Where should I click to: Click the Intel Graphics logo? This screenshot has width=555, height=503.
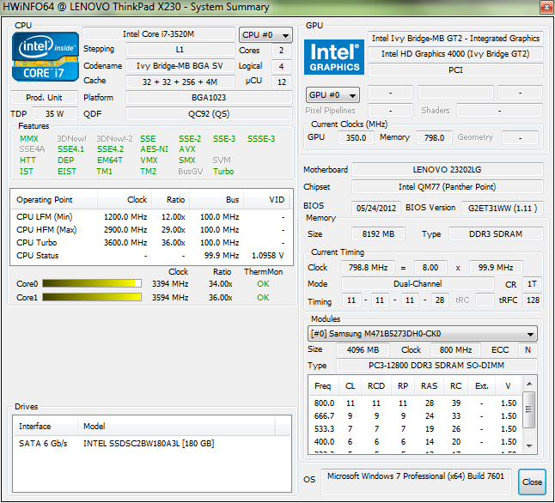(333, 57)
